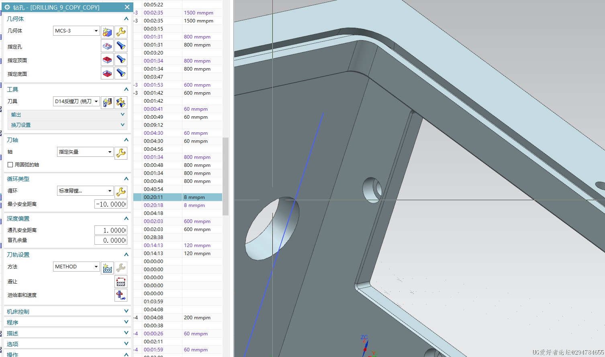The height and width of the screenshot is (357, 605).
Task: Collapse the 工具 section
Action: click(x=126, y=89)
